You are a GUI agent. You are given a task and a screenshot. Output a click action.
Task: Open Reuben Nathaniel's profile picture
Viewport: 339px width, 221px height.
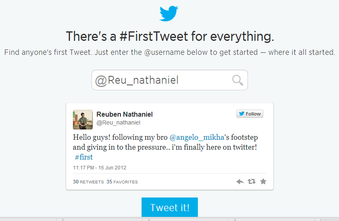(x=83, y=120)
